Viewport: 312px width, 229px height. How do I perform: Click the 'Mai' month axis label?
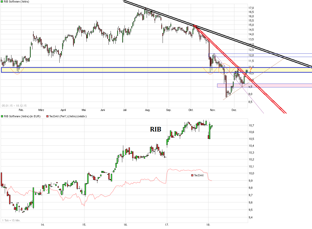tap(84, 110)
